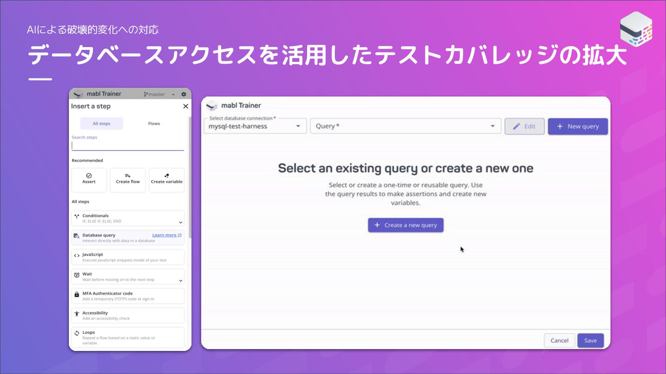Image resolution: width=666 pixels, height=374 pixels.
Task: Click Save in database query dialog
Action: 591,340
